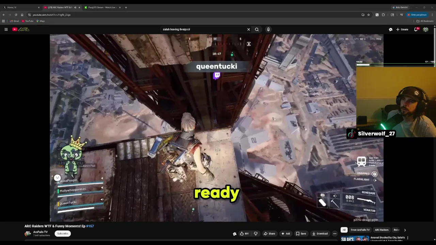Image resolution: width=436 pixels, height=245 pixels.
Task: Click the site info icon in address bar
Action: (29, 15)
